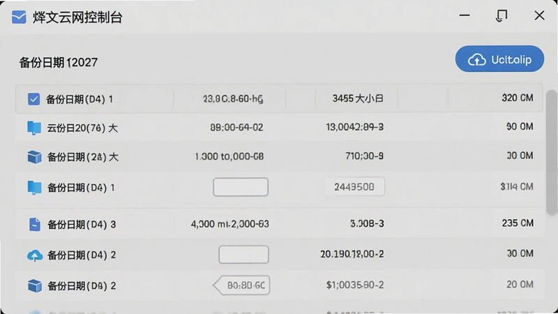Click the cloud upload icon for 备份日期(D4) 2
This screenshot has height=314, width=558.
pos(35,255)
